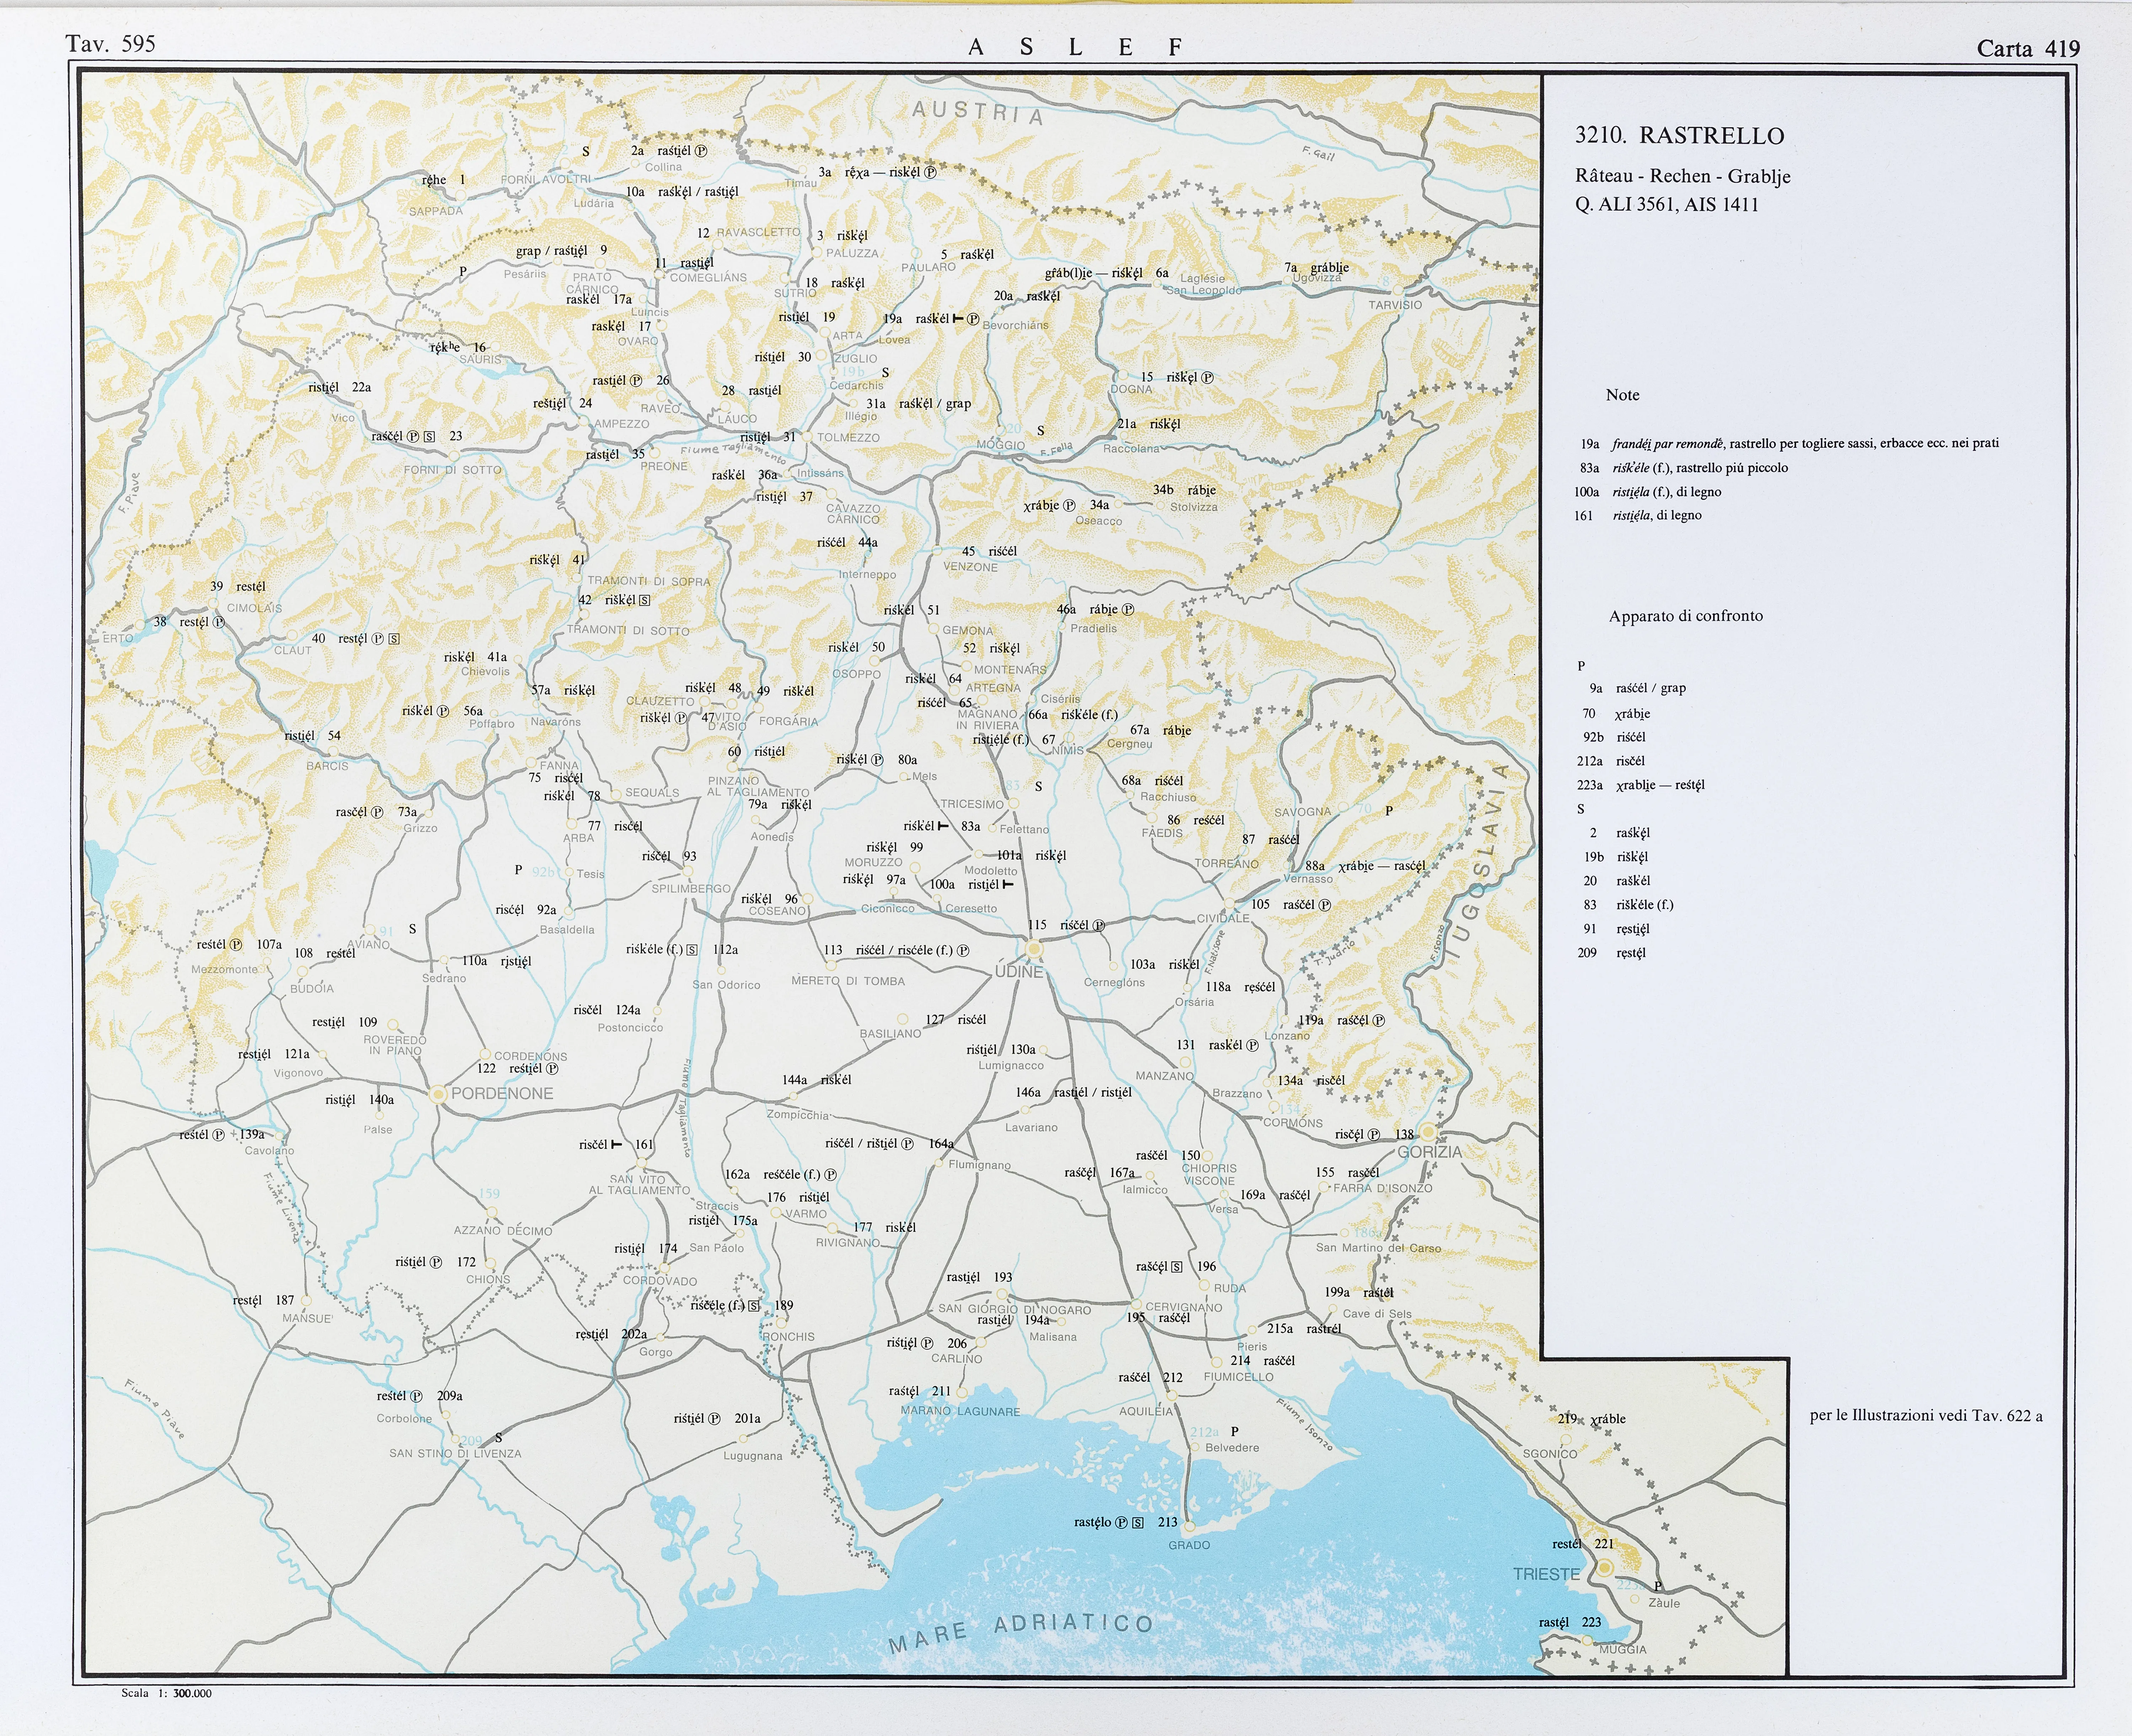Click the circled P symbol beside point 213 Grado

(x=1121, y=1523)
